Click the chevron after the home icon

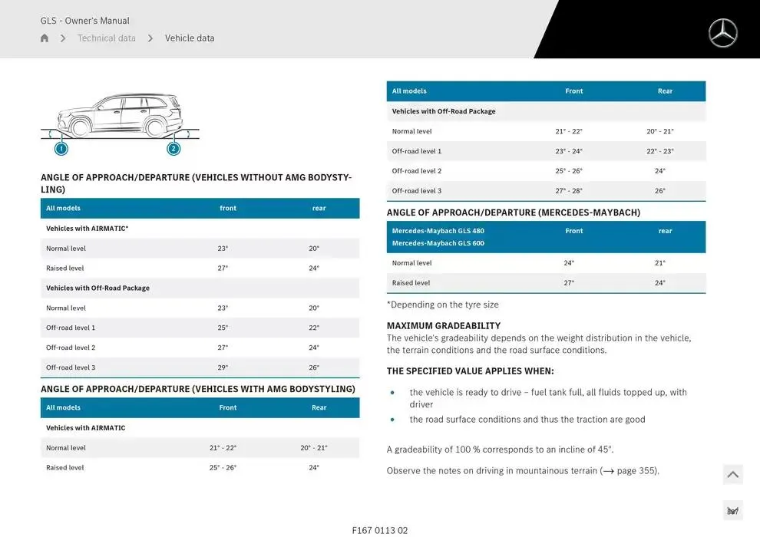[x=63, y=38]
